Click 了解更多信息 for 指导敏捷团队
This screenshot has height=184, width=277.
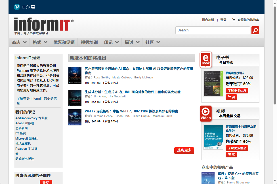[x=237, y=91]
